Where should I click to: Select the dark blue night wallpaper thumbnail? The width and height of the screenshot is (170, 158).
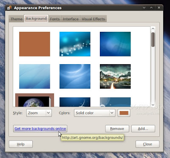(x=75, y=102)
